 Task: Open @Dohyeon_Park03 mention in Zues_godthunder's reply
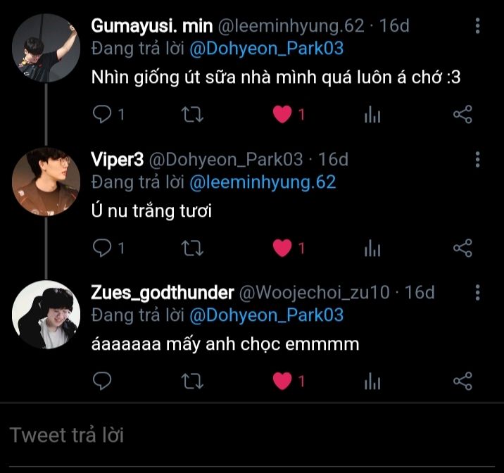267,315
